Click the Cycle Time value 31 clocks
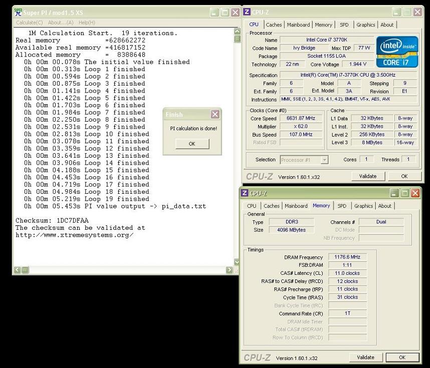The image size is (430, 368). point(347,297)
